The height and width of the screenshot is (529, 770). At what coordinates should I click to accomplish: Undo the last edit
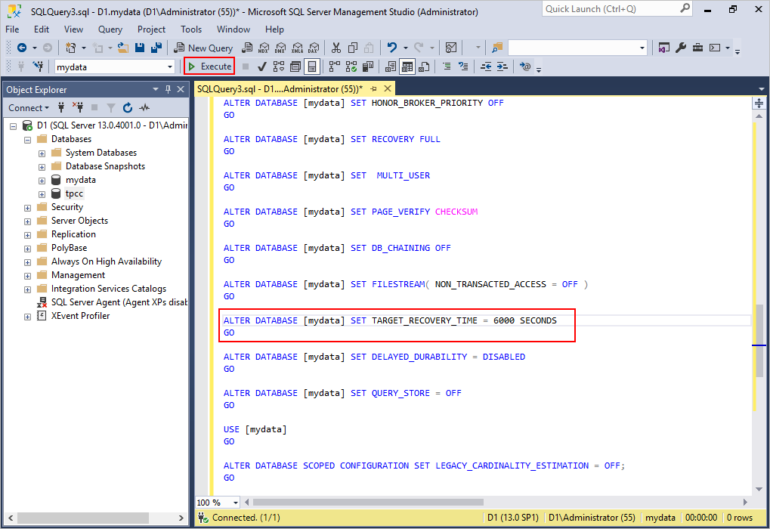pos(391,48)
